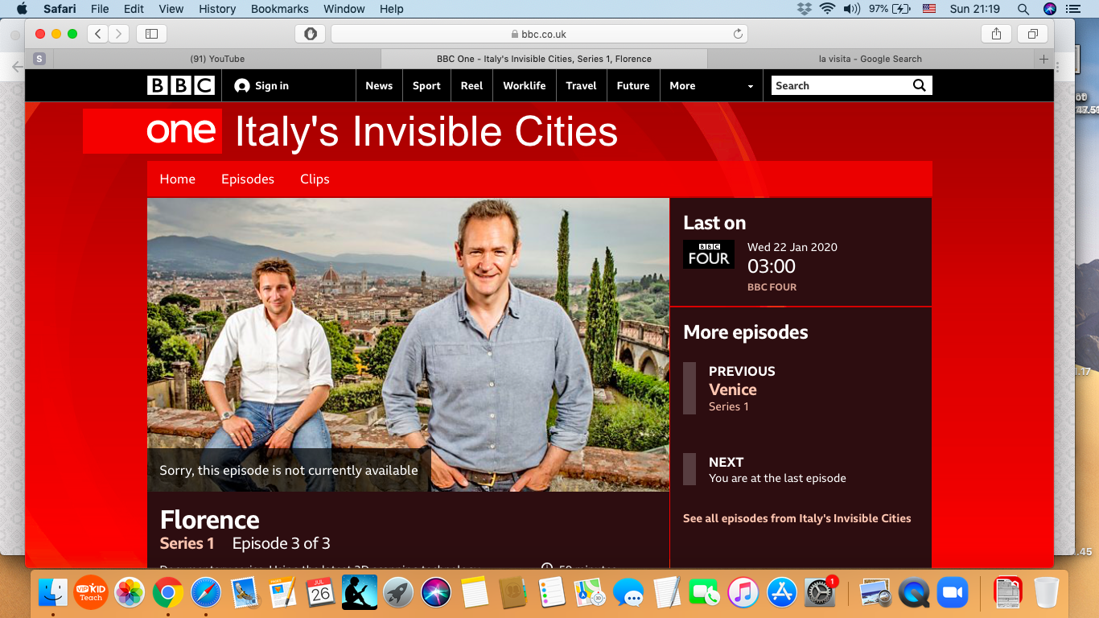Click the Share icon in Safari toolbar

(996, 34)
